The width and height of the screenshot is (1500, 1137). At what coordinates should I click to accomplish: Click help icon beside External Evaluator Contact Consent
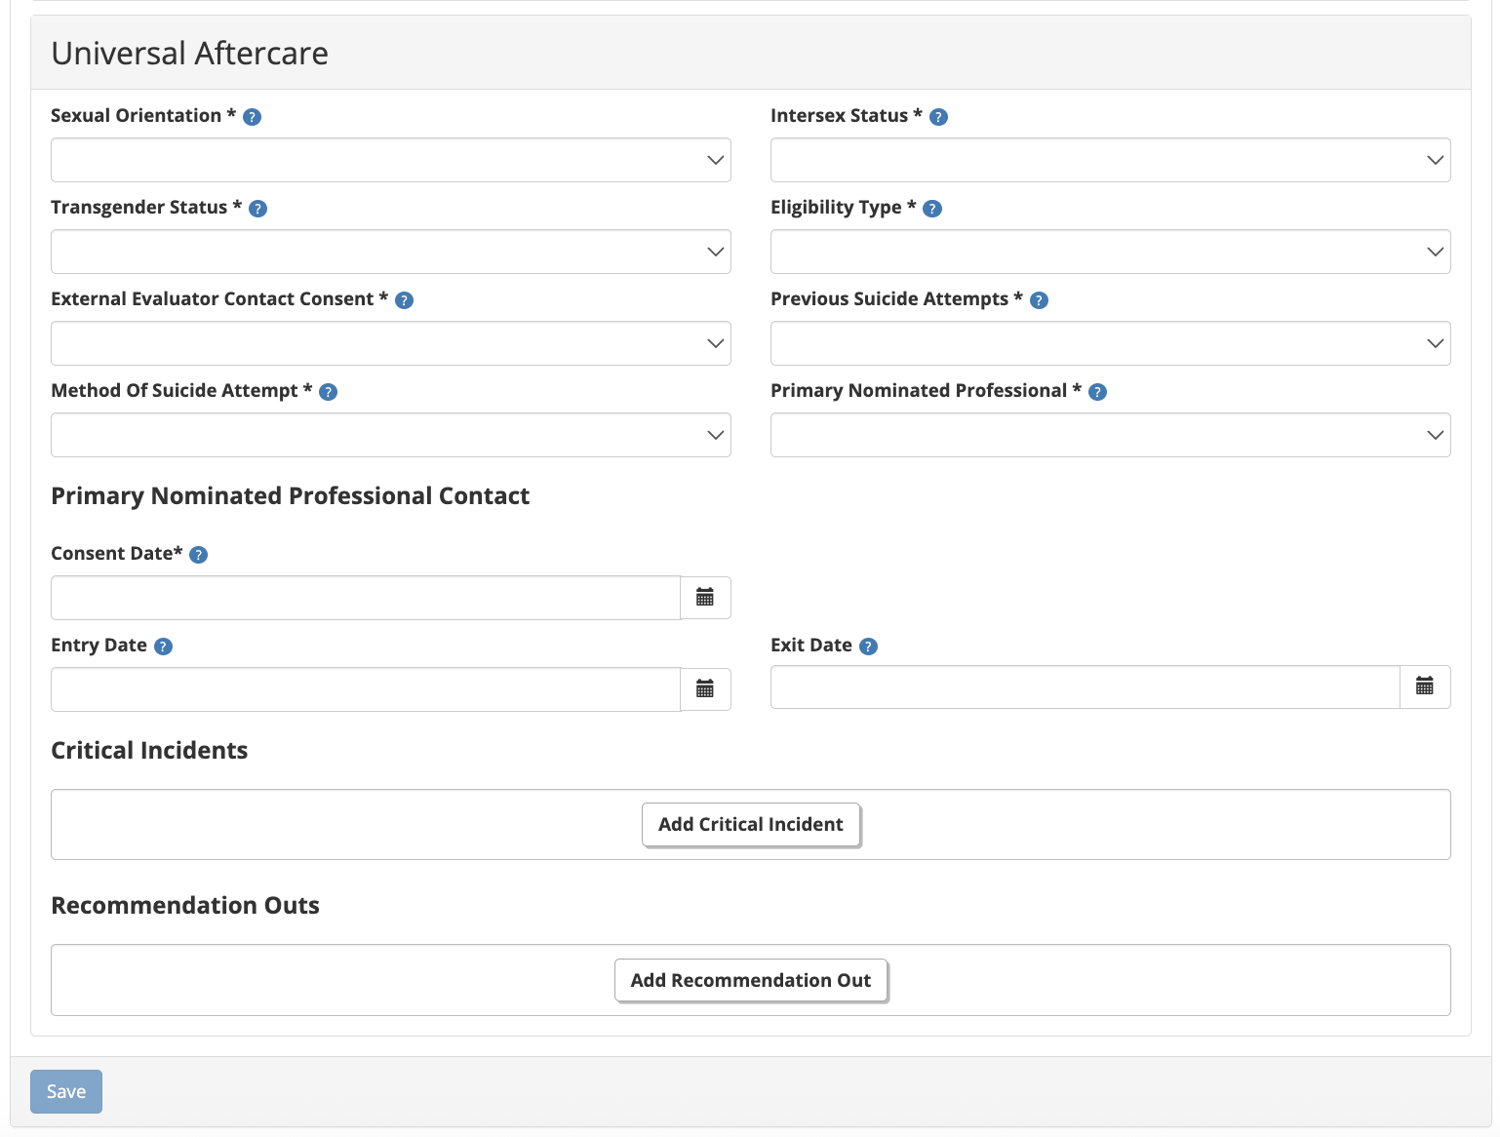[404, 300]
